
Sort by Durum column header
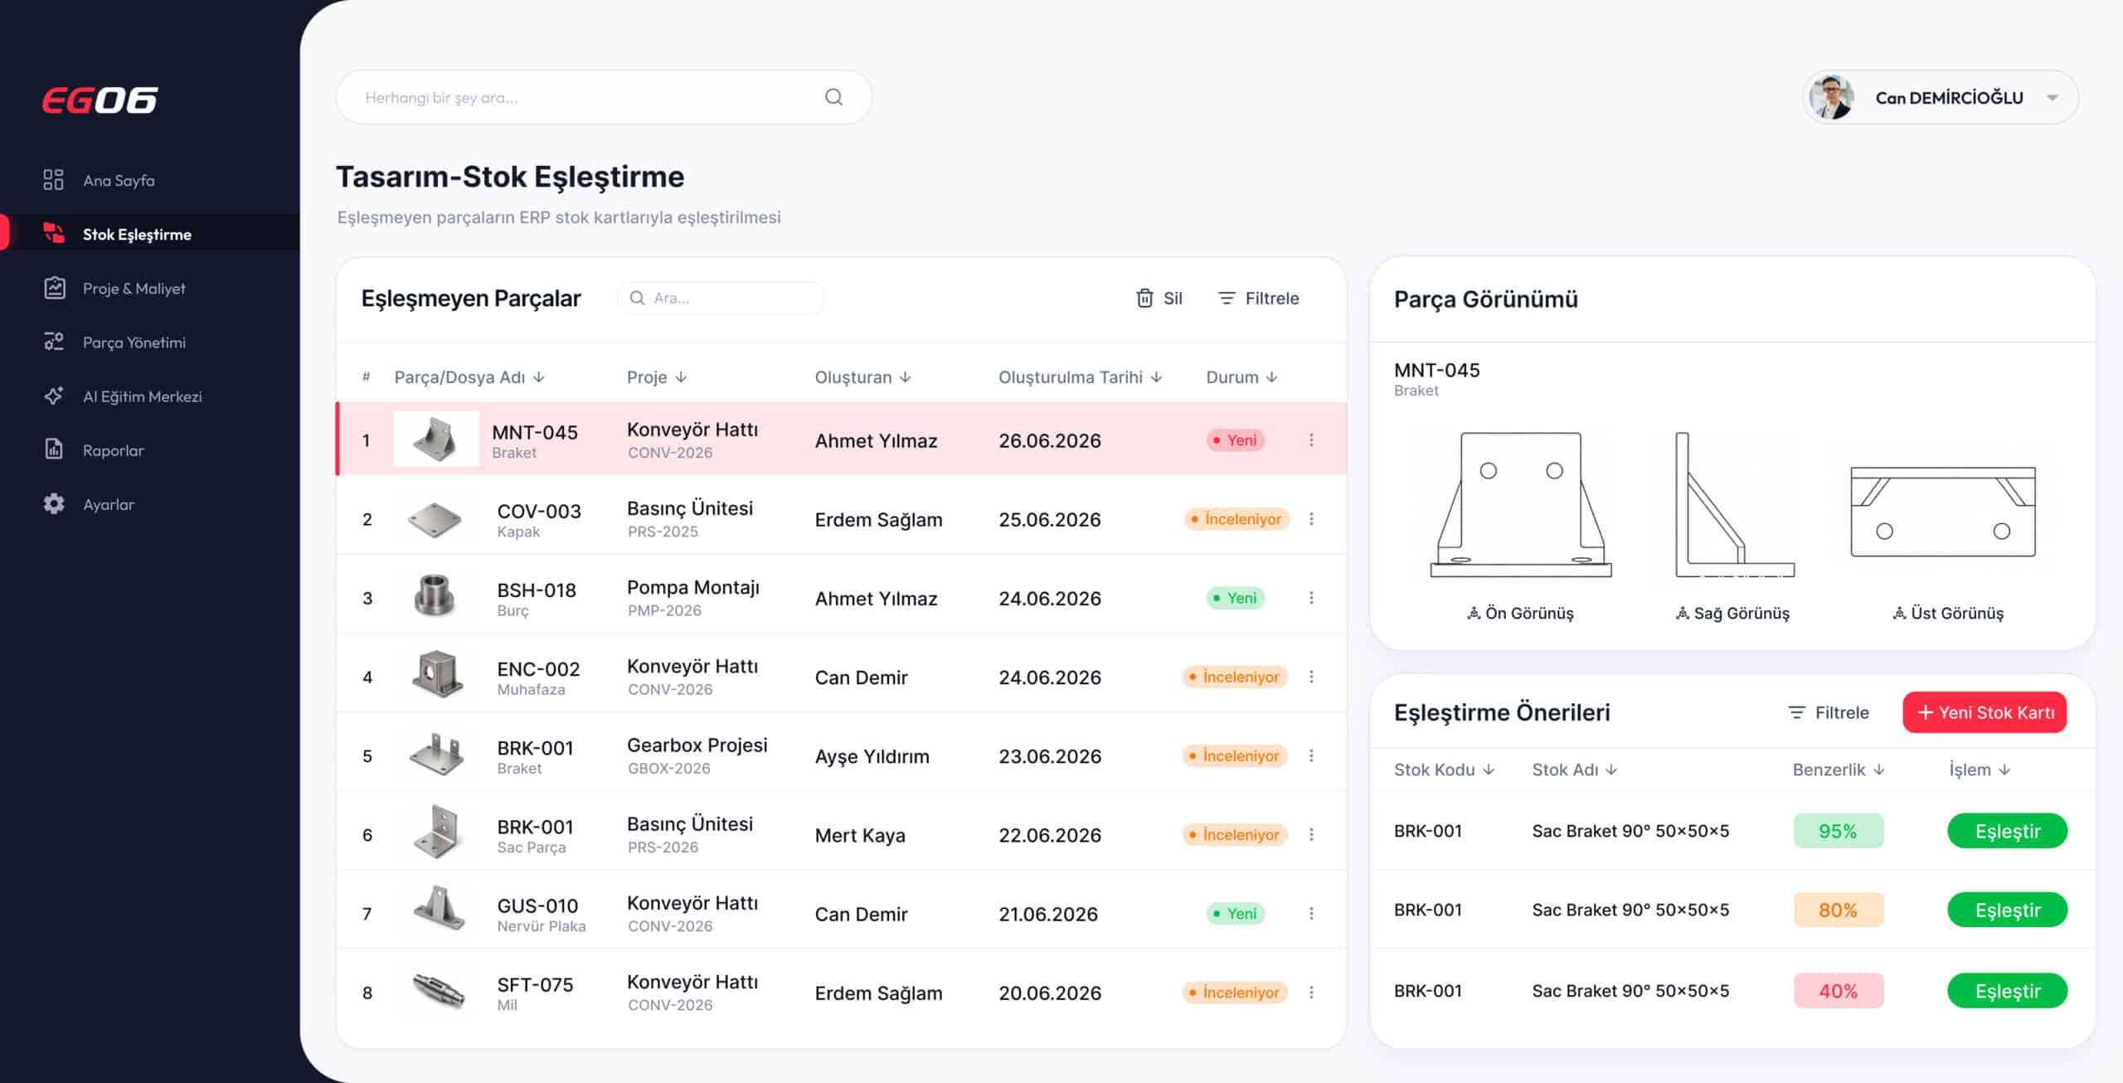(1241, 377)
